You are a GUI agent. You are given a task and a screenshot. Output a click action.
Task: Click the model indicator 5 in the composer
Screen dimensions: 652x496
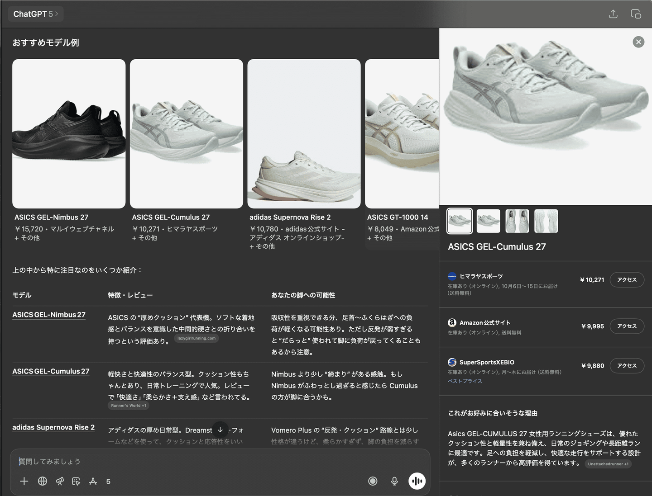108,482
